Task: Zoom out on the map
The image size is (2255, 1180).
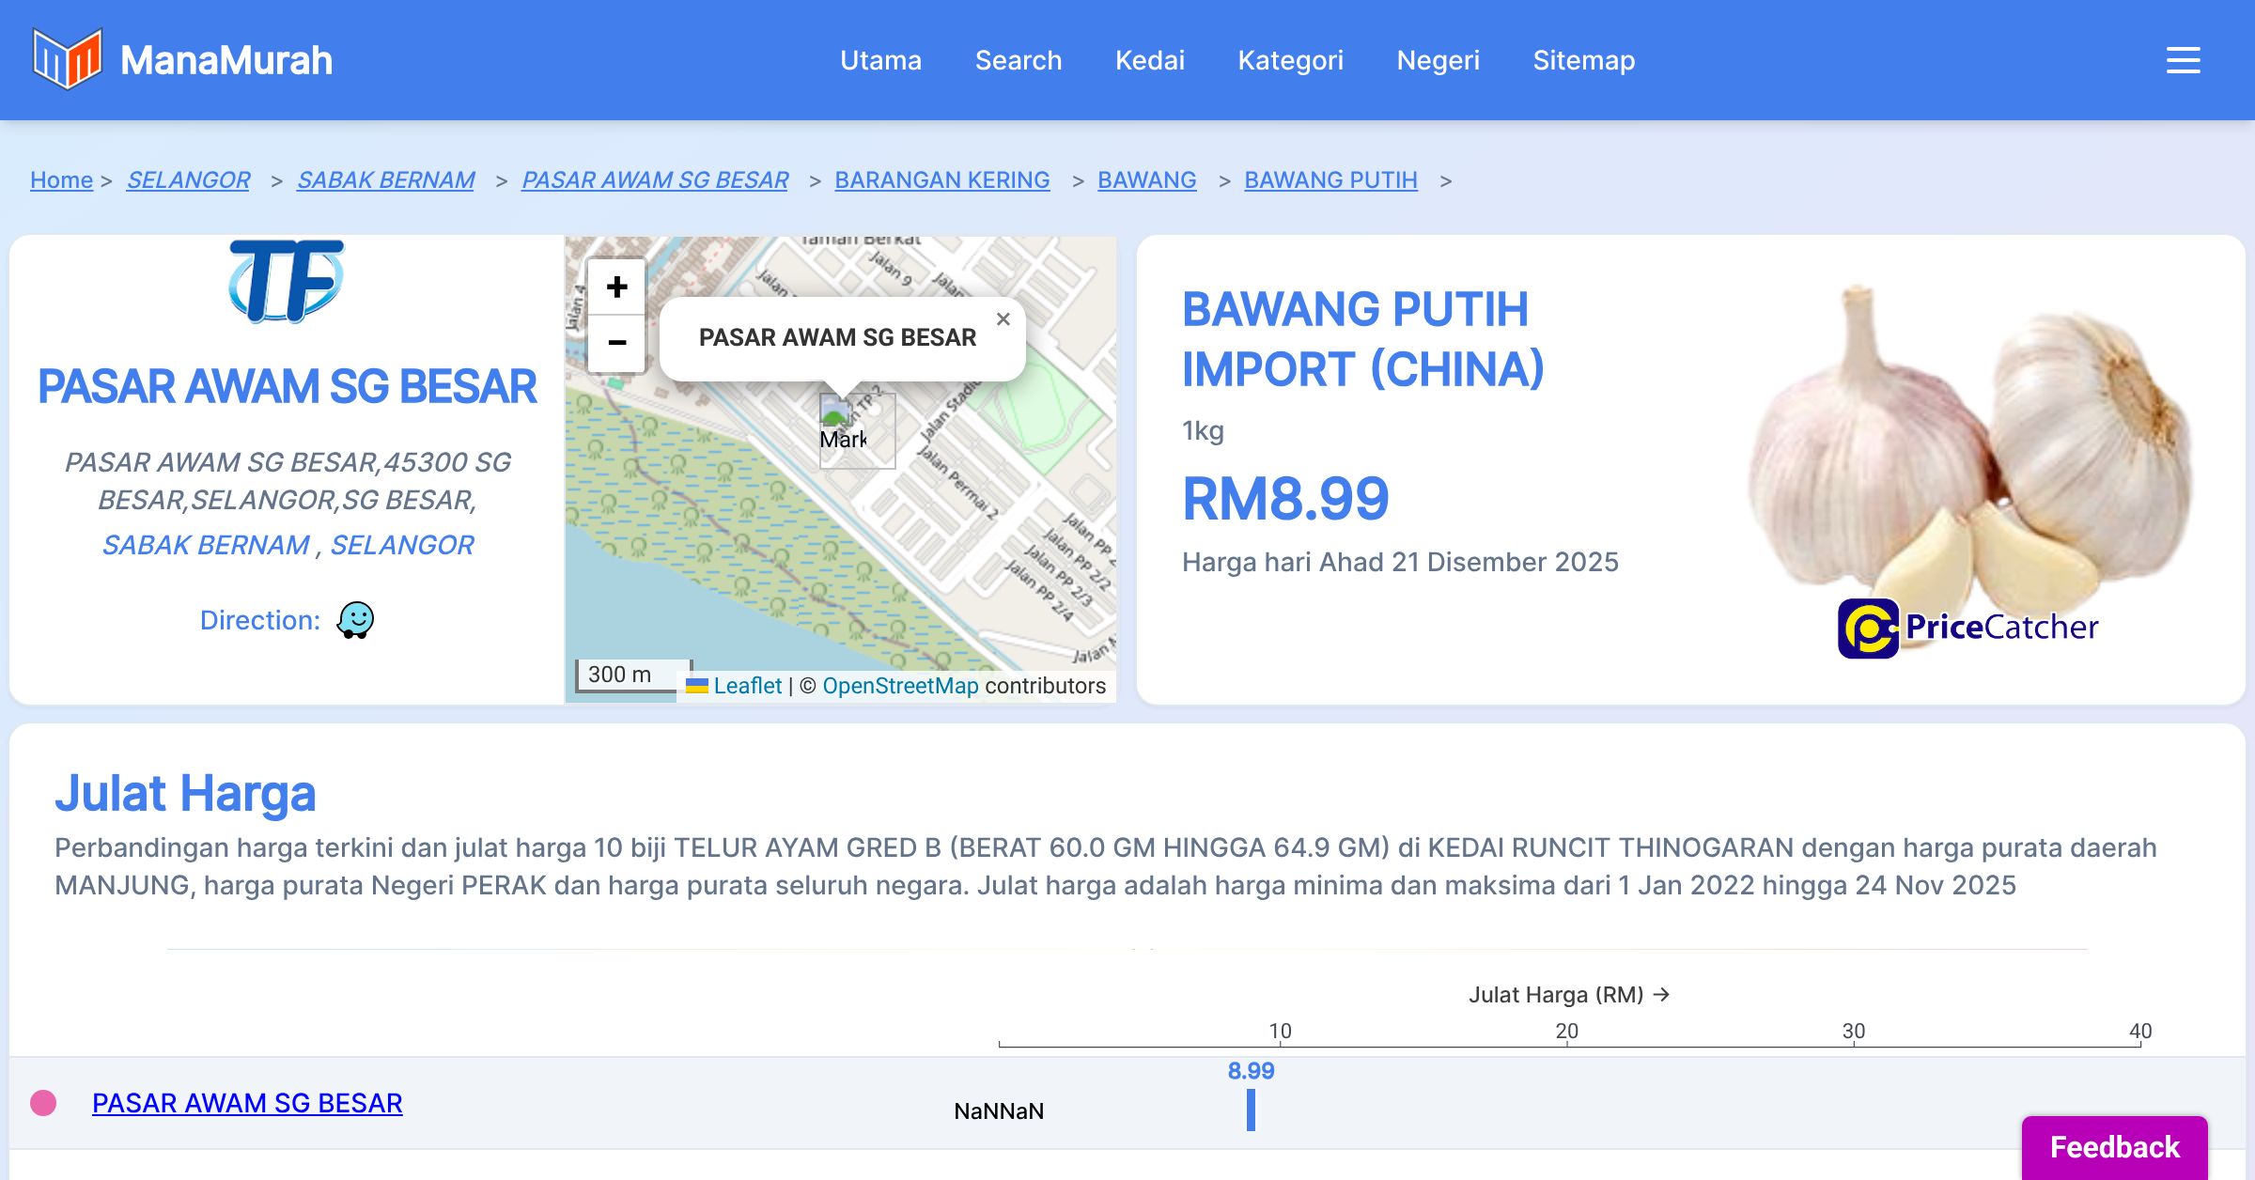Action: pyautogui.click(x=616, y=343)
